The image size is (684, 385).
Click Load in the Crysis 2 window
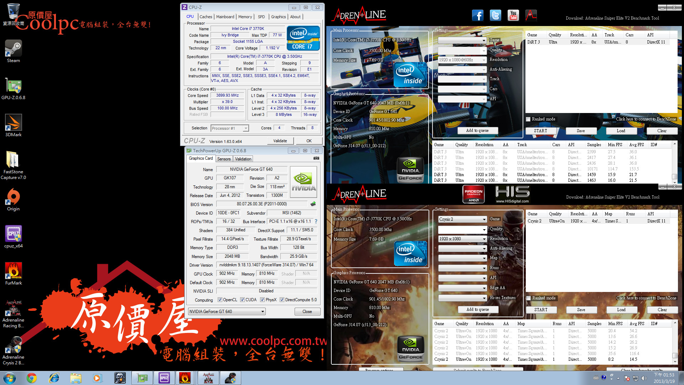pos(621,310)
